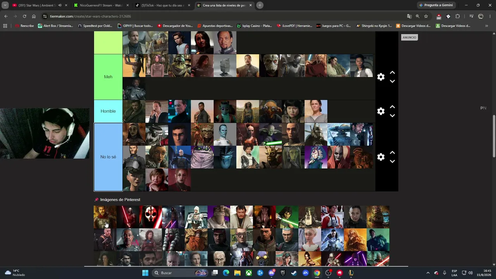The image size is (496, 279).
Task: Click the Pregunta a Gemini button
Action: coord(436,5)
